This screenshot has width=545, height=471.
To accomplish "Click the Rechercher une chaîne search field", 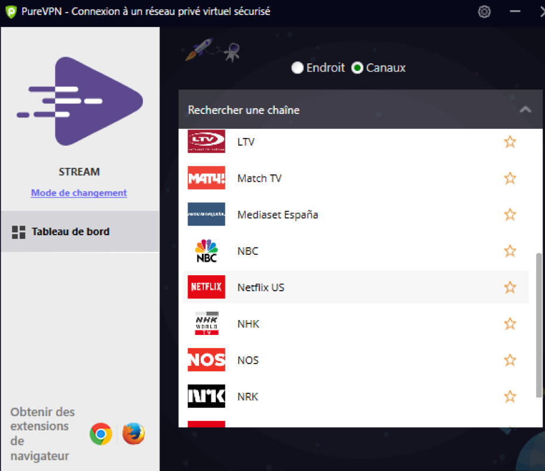I will tap(360, 110).
